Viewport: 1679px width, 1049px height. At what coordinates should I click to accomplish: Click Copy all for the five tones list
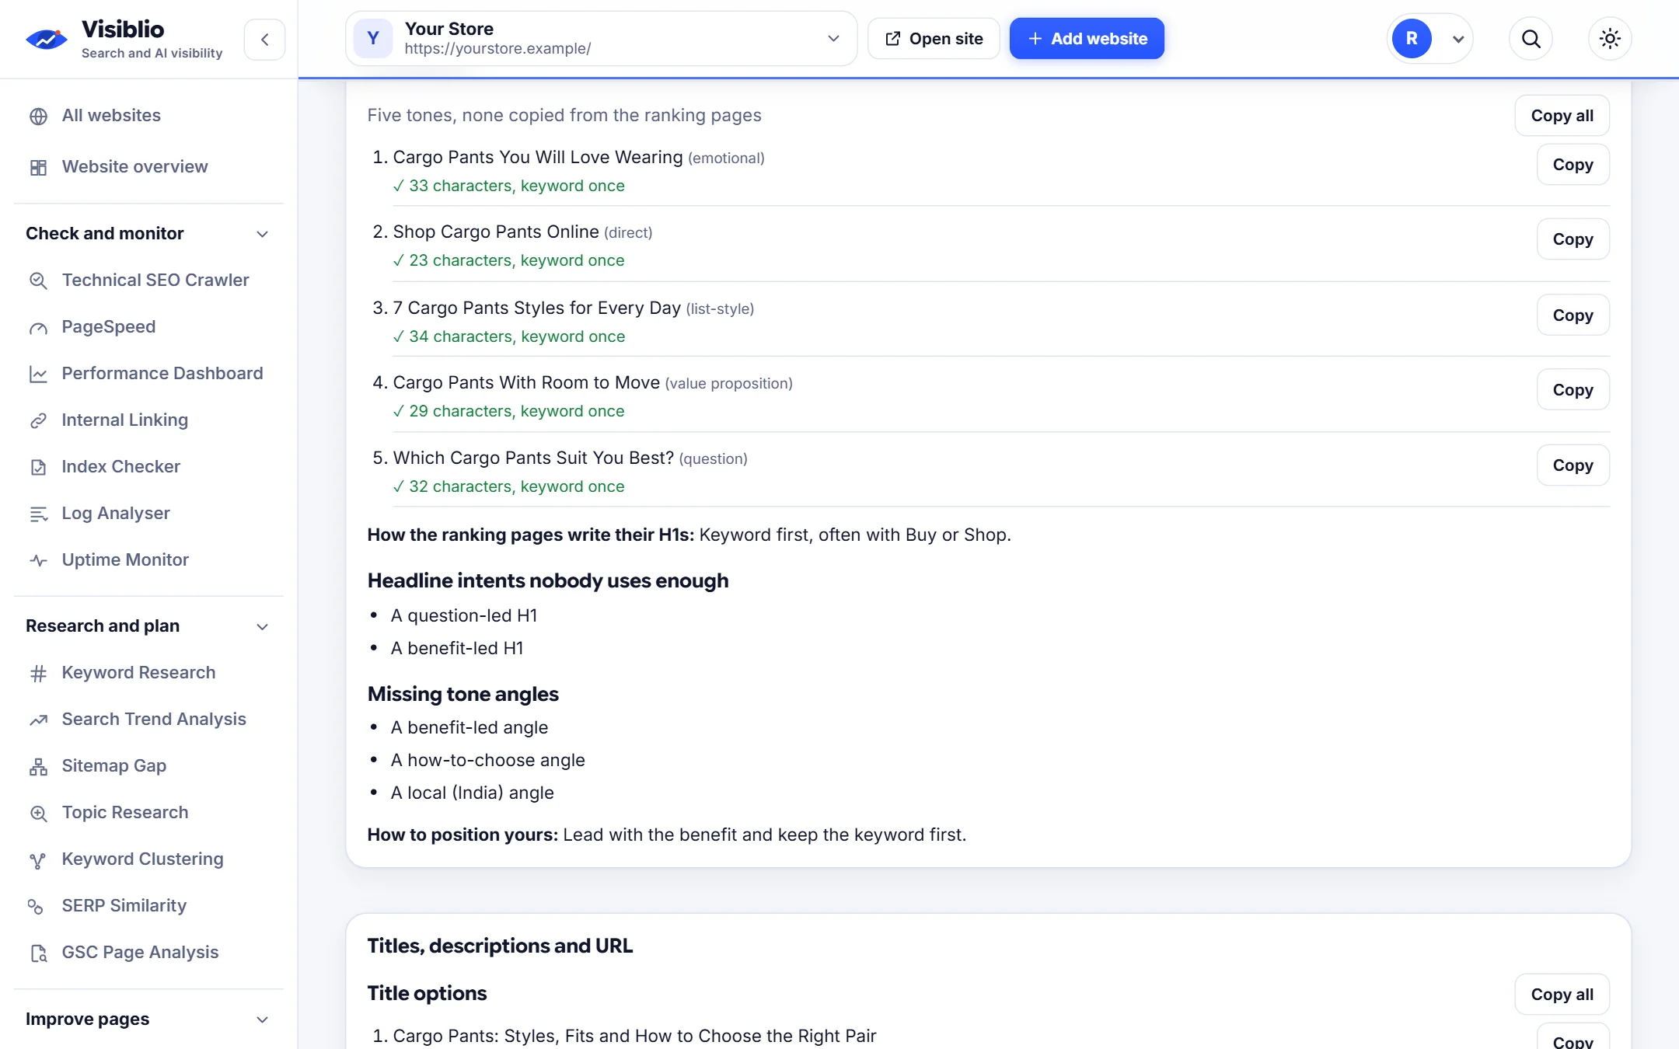pyautogui.click(x=1562, y=116)
